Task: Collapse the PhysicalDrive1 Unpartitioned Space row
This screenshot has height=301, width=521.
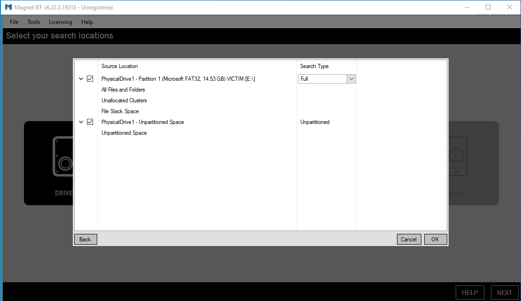Action: pos(81,122)
